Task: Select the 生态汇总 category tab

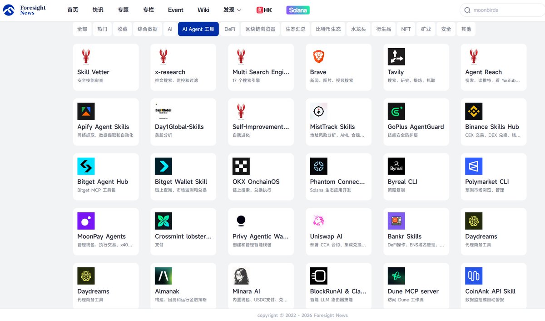Action: (296, 29)
